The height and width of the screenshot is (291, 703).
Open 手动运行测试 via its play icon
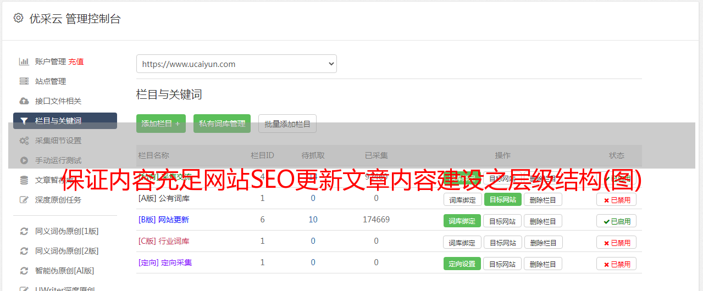[x=24, y=160]
